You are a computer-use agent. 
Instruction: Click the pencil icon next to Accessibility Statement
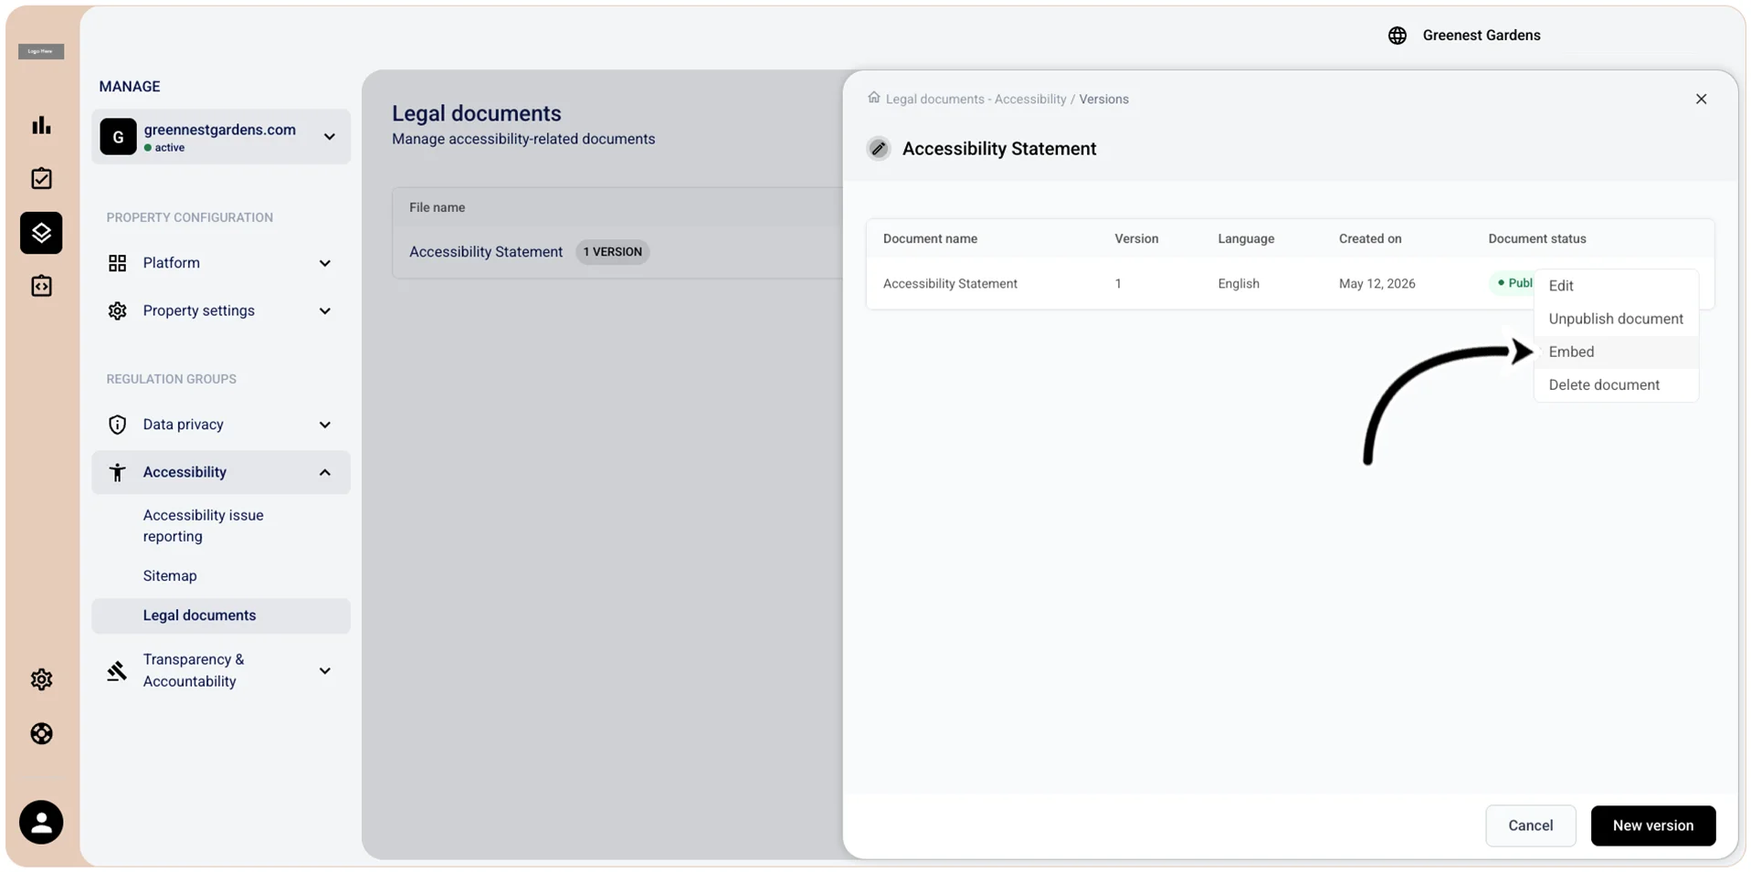click(x=879, y=148)
